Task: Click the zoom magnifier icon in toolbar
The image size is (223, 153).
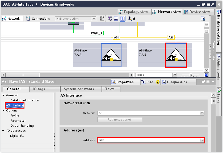Action: click(130, 19)
